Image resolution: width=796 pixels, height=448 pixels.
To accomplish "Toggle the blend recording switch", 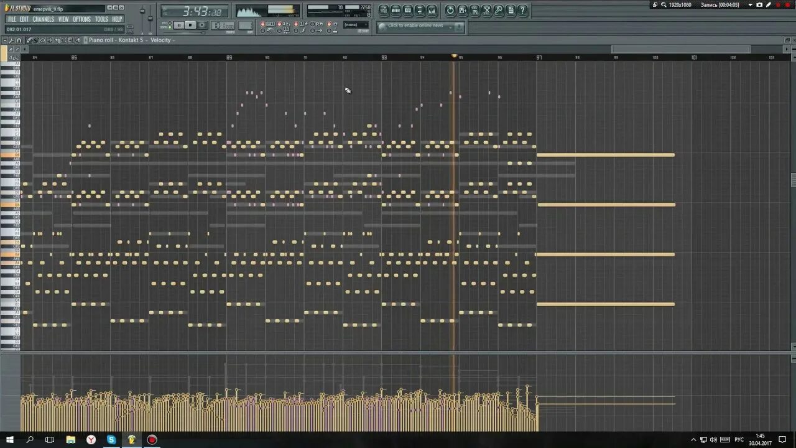I will 300,24.
